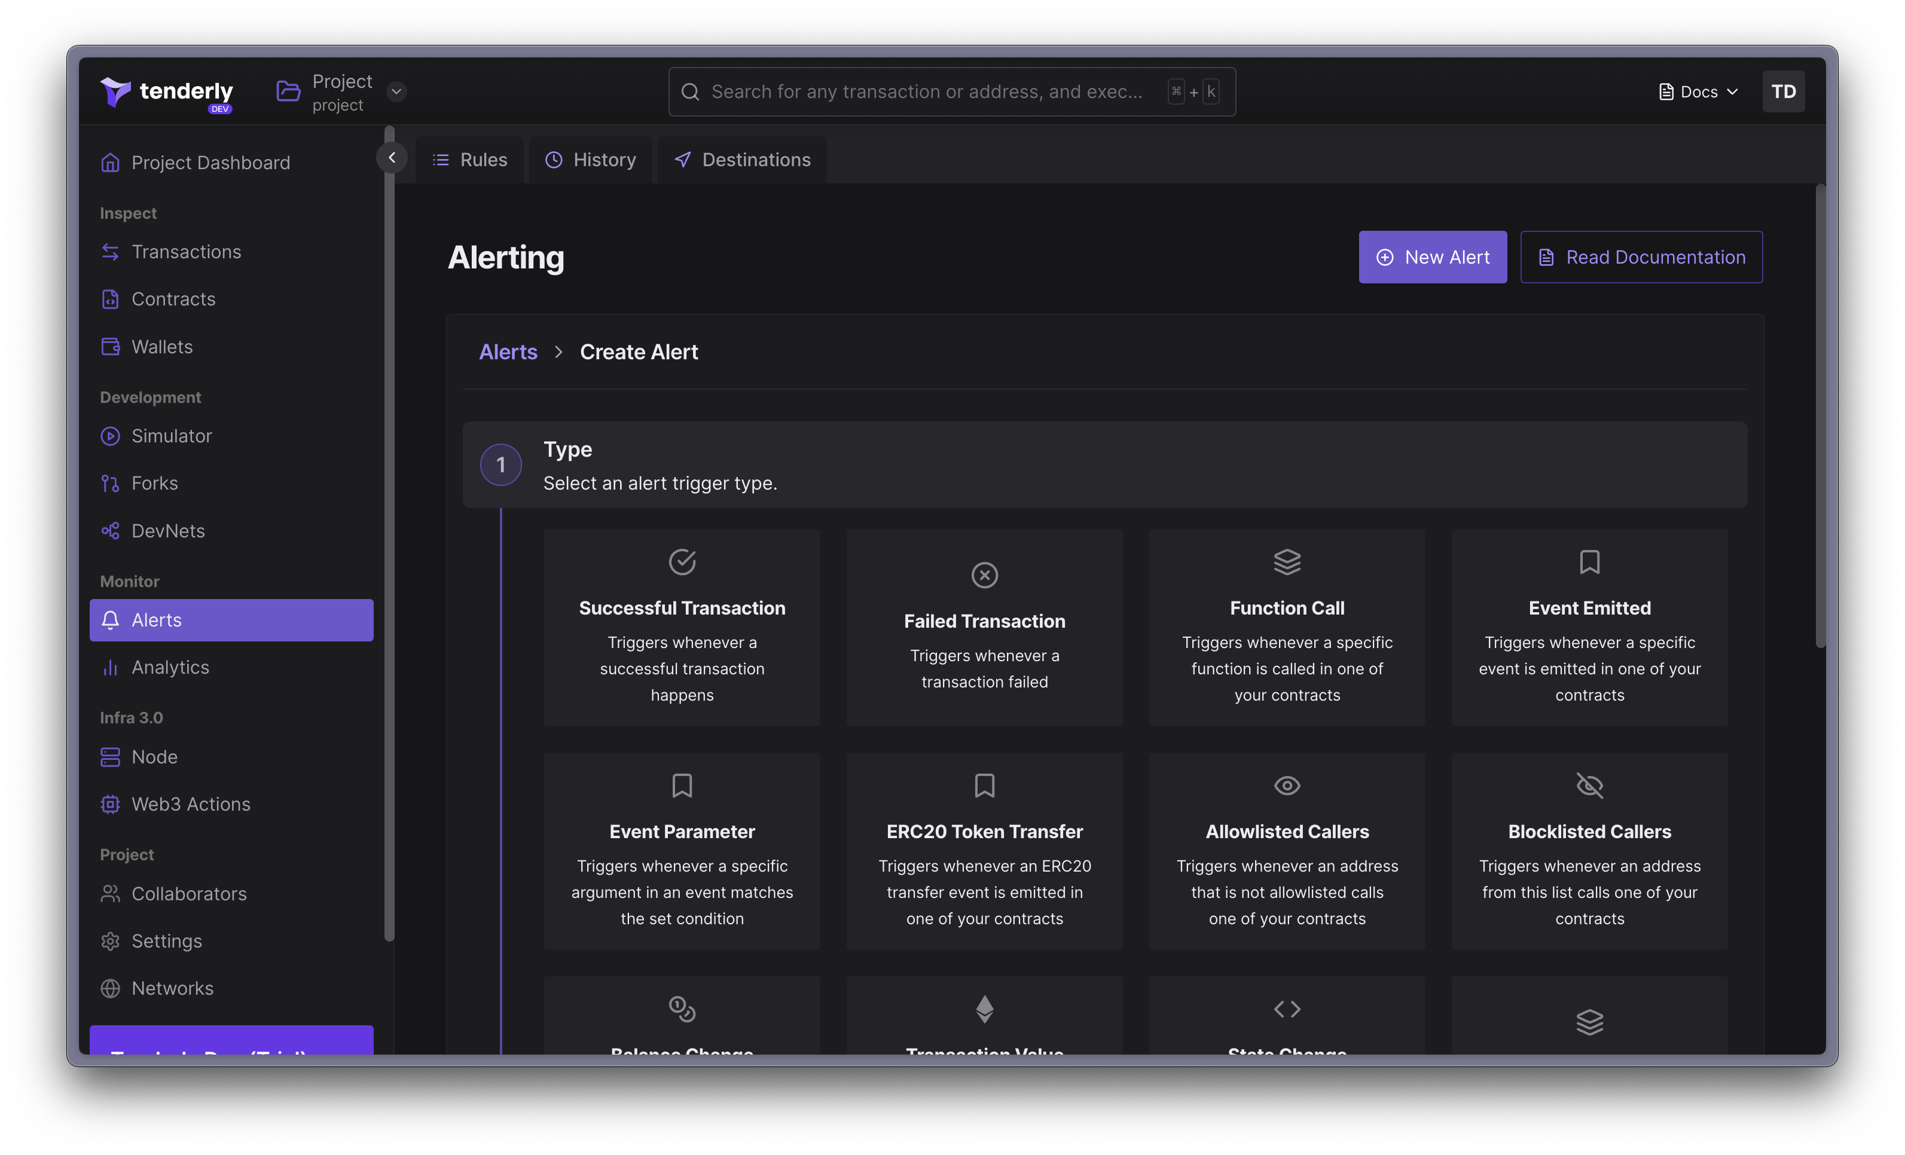The height and width of the screenshot is (1155, 1905).
Task: Open Read Documentation
Action: (1641, 258)
